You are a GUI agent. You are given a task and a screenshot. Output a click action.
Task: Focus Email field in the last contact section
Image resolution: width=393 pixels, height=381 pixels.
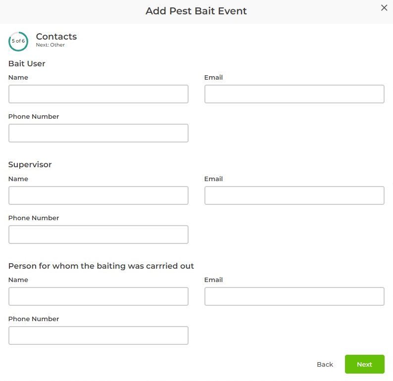(x=294, y=296)
